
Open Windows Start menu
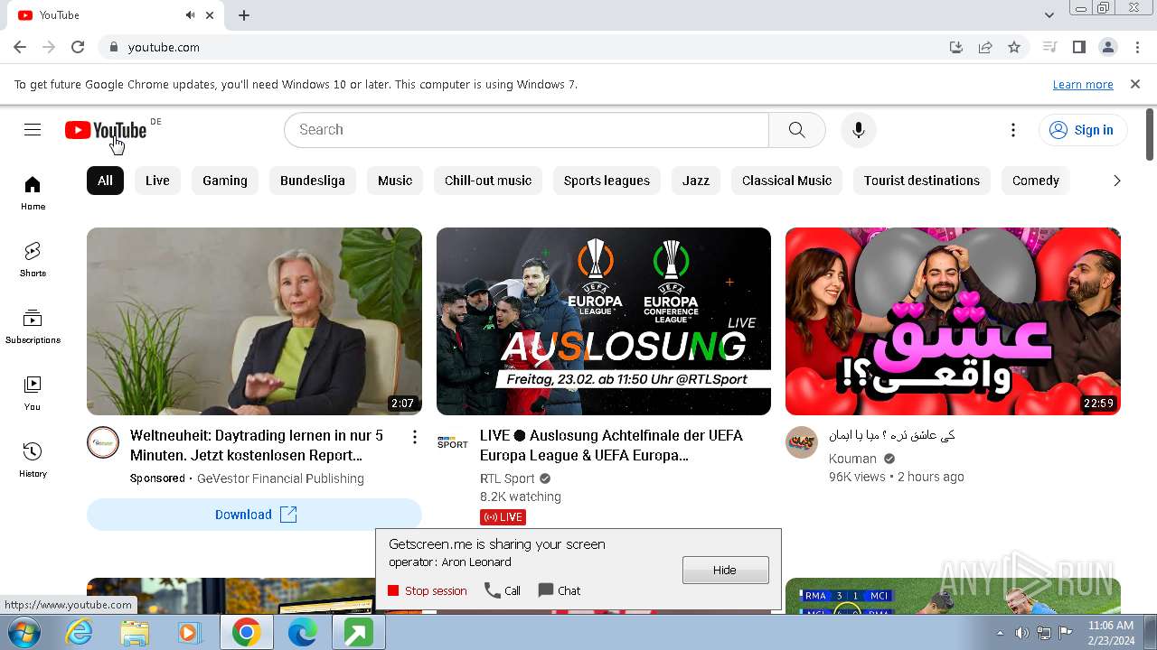(x=24, y=633)
